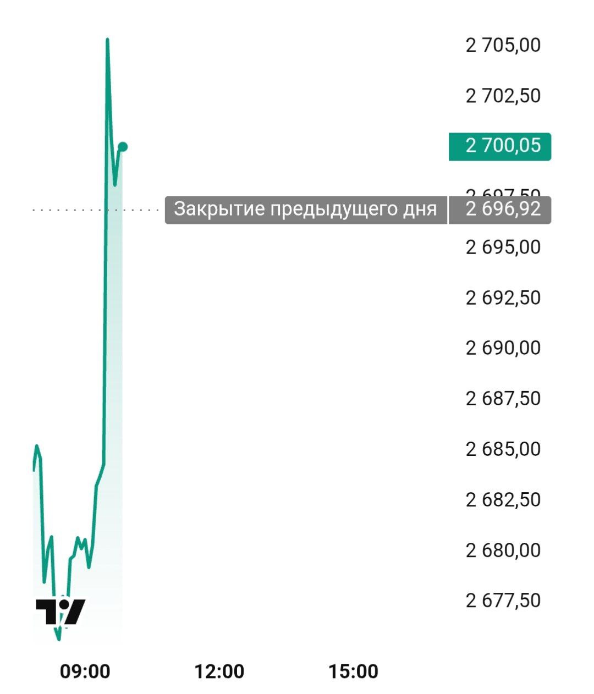Viewport: 594px width, 694px height.
Task: Click the TradingView logo icon
Action: click(61, 611)
